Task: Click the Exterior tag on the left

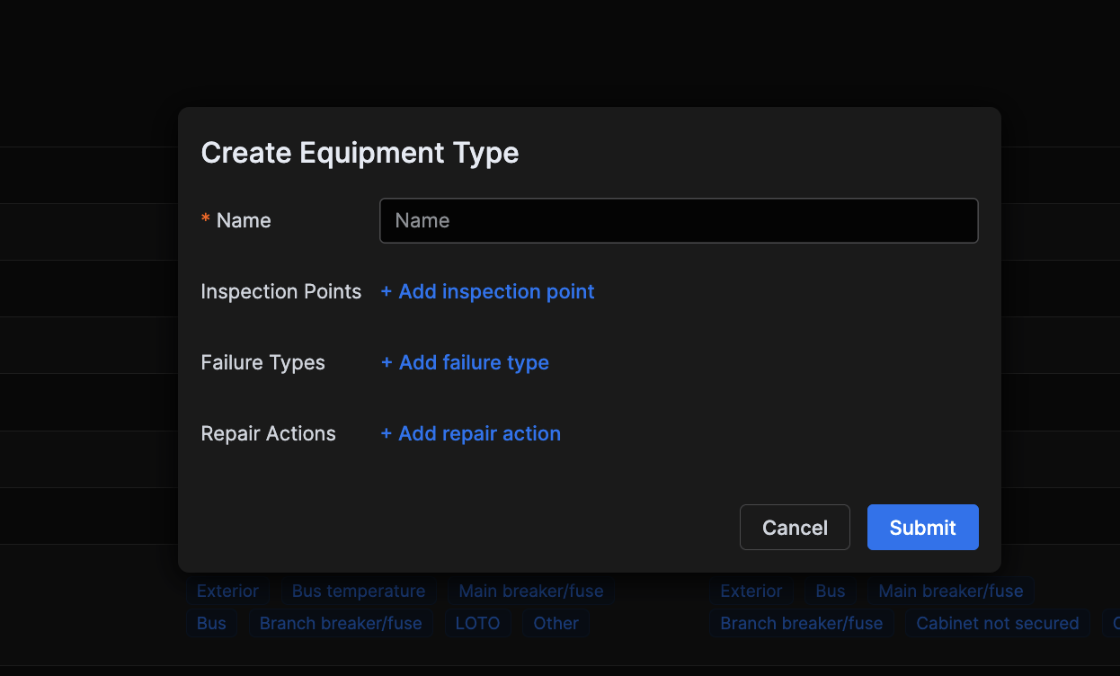Action: click(227, 591)
